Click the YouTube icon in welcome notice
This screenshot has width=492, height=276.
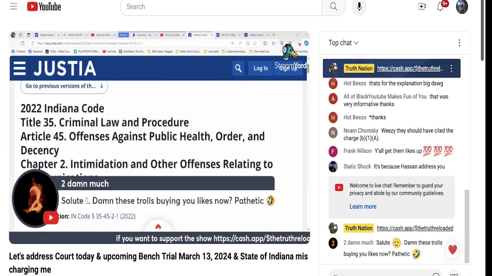(x=339, y=187)
